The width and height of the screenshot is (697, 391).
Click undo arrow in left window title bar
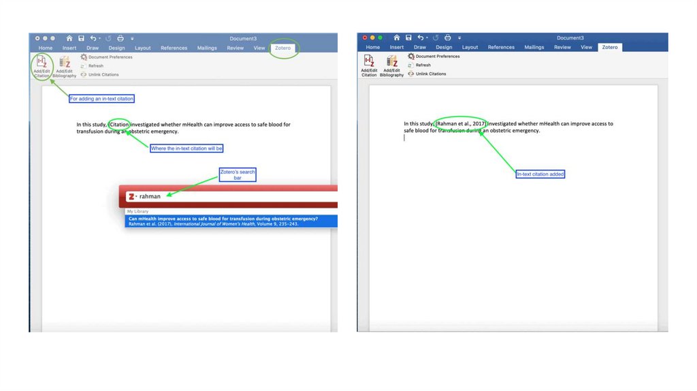(93, 38)
